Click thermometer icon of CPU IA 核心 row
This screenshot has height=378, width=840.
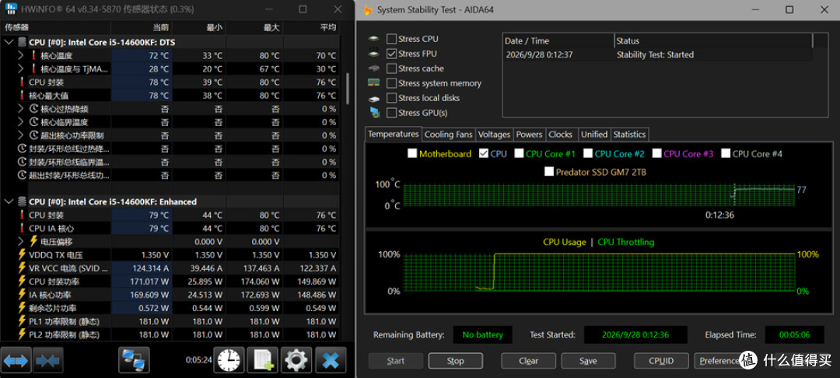(22, 228)
